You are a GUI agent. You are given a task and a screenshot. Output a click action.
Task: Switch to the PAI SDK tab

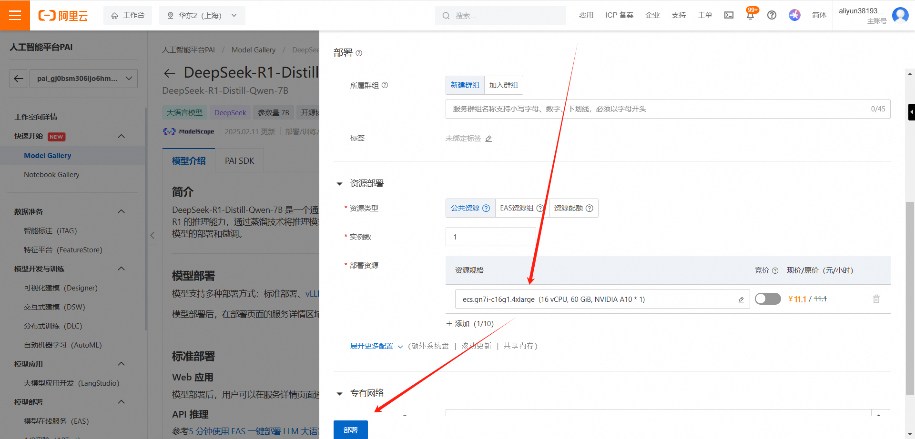[239, 161]
